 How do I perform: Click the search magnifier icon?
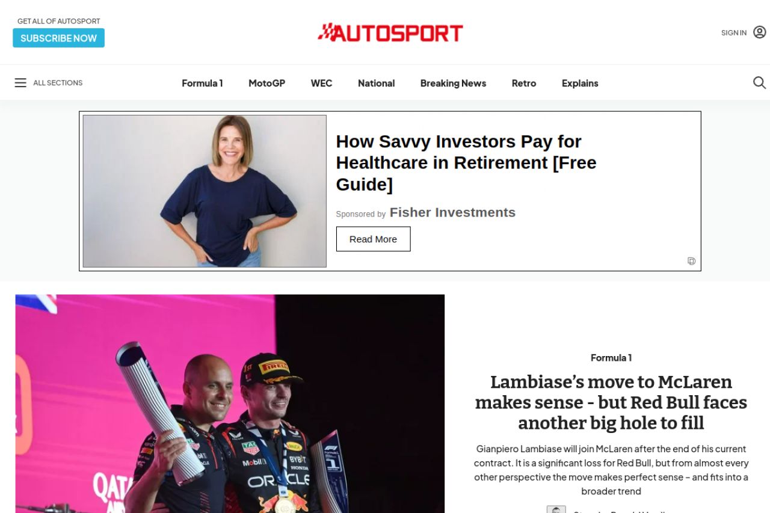click(x=759, y=83)
